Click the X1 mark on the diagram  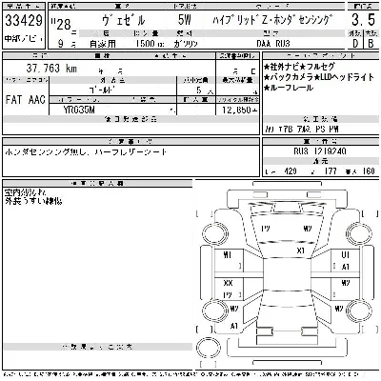point(300,251)
